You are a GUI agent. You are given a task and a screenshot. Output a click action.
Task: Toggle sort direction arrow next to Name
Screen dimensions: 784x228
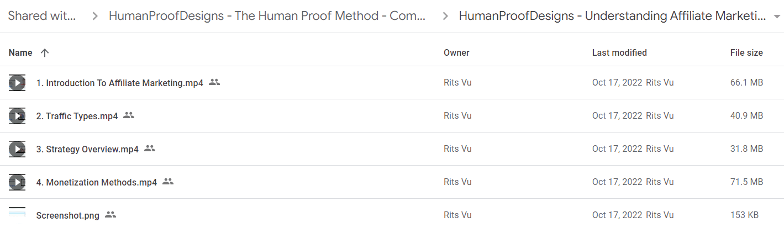45,53
